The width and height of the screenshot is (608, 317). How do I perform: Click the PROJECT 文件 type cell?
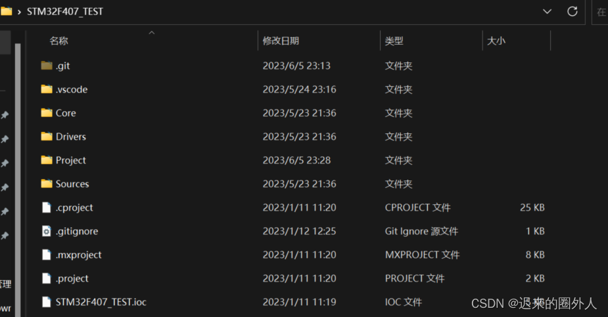point(415,278)
